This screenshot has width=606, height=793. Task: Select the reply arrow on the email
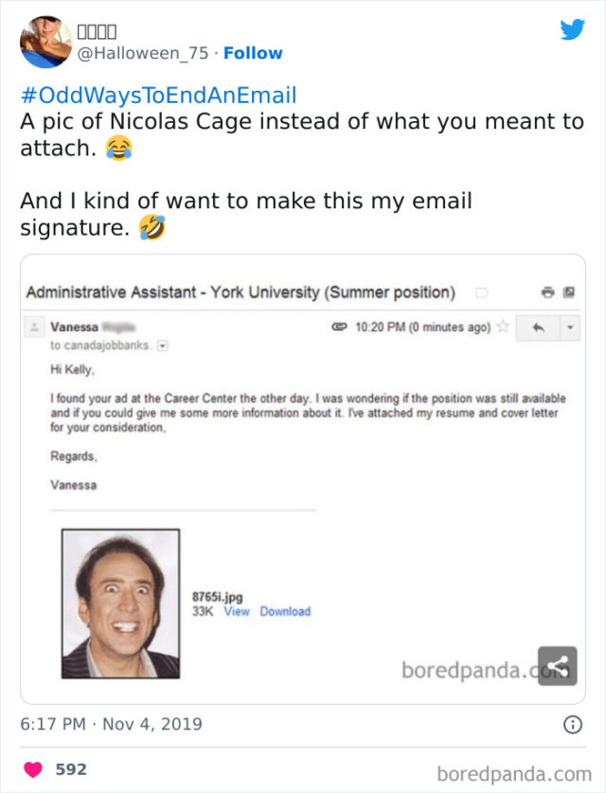540,326
